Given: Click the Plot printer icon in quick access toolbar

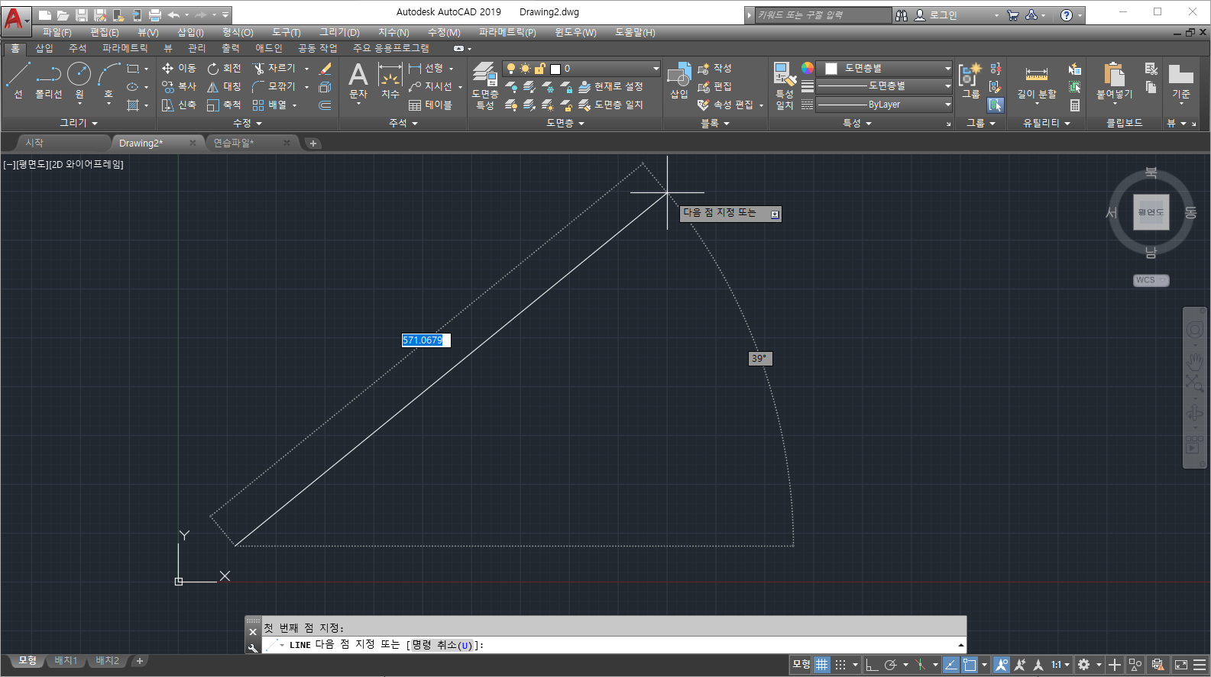Looking at the screenshot, I should click(x=155, y=15).
